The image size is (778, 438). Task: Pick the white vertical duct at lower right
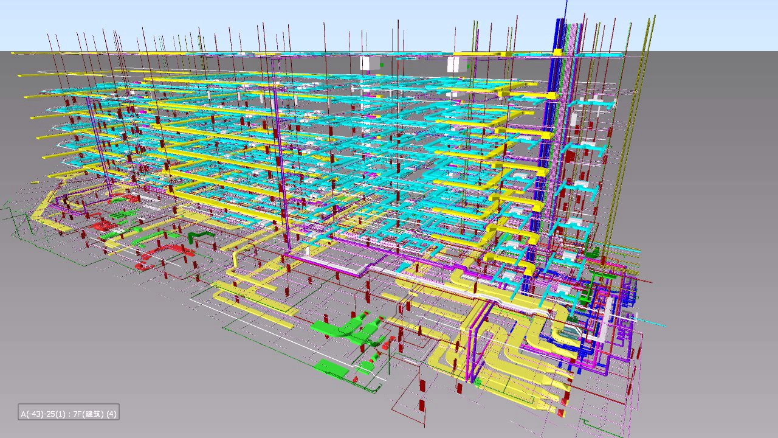click(608, 316)
